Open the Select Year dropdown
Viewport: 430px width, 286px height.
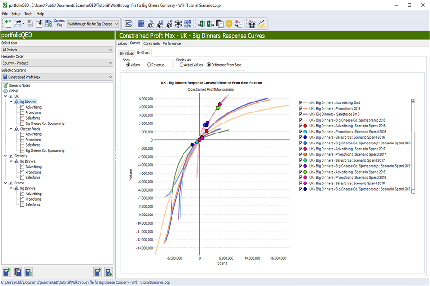[57, 49]
